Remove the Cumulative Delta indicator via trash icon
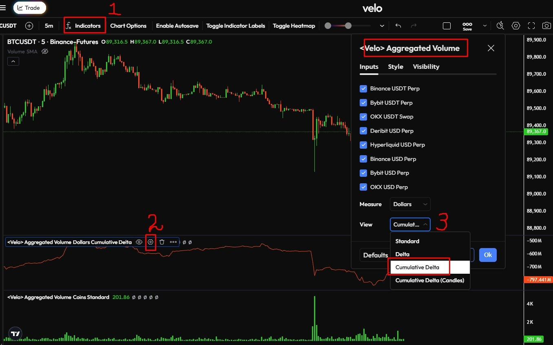The width and height of the screenshot is (553, 345). pos(162,242)
